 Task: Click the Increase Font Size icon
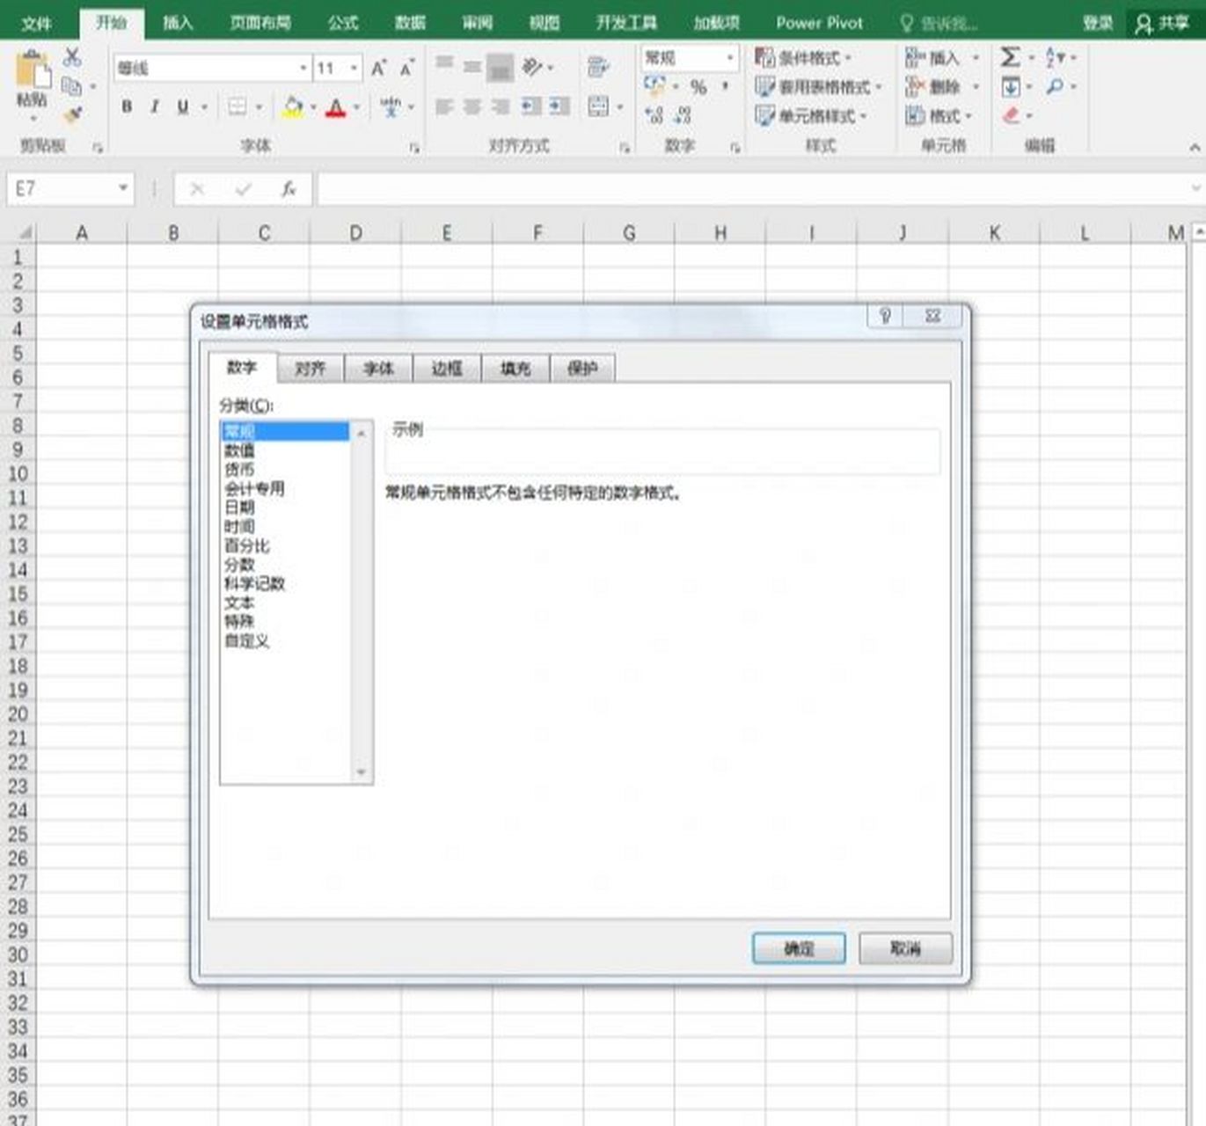pyautogui.click(x=378, y=68)
